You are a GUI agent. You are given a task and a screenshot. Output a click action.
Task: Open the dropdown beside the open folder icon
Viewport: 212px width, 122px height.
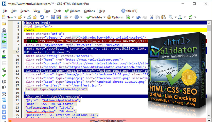pos(25,17)
